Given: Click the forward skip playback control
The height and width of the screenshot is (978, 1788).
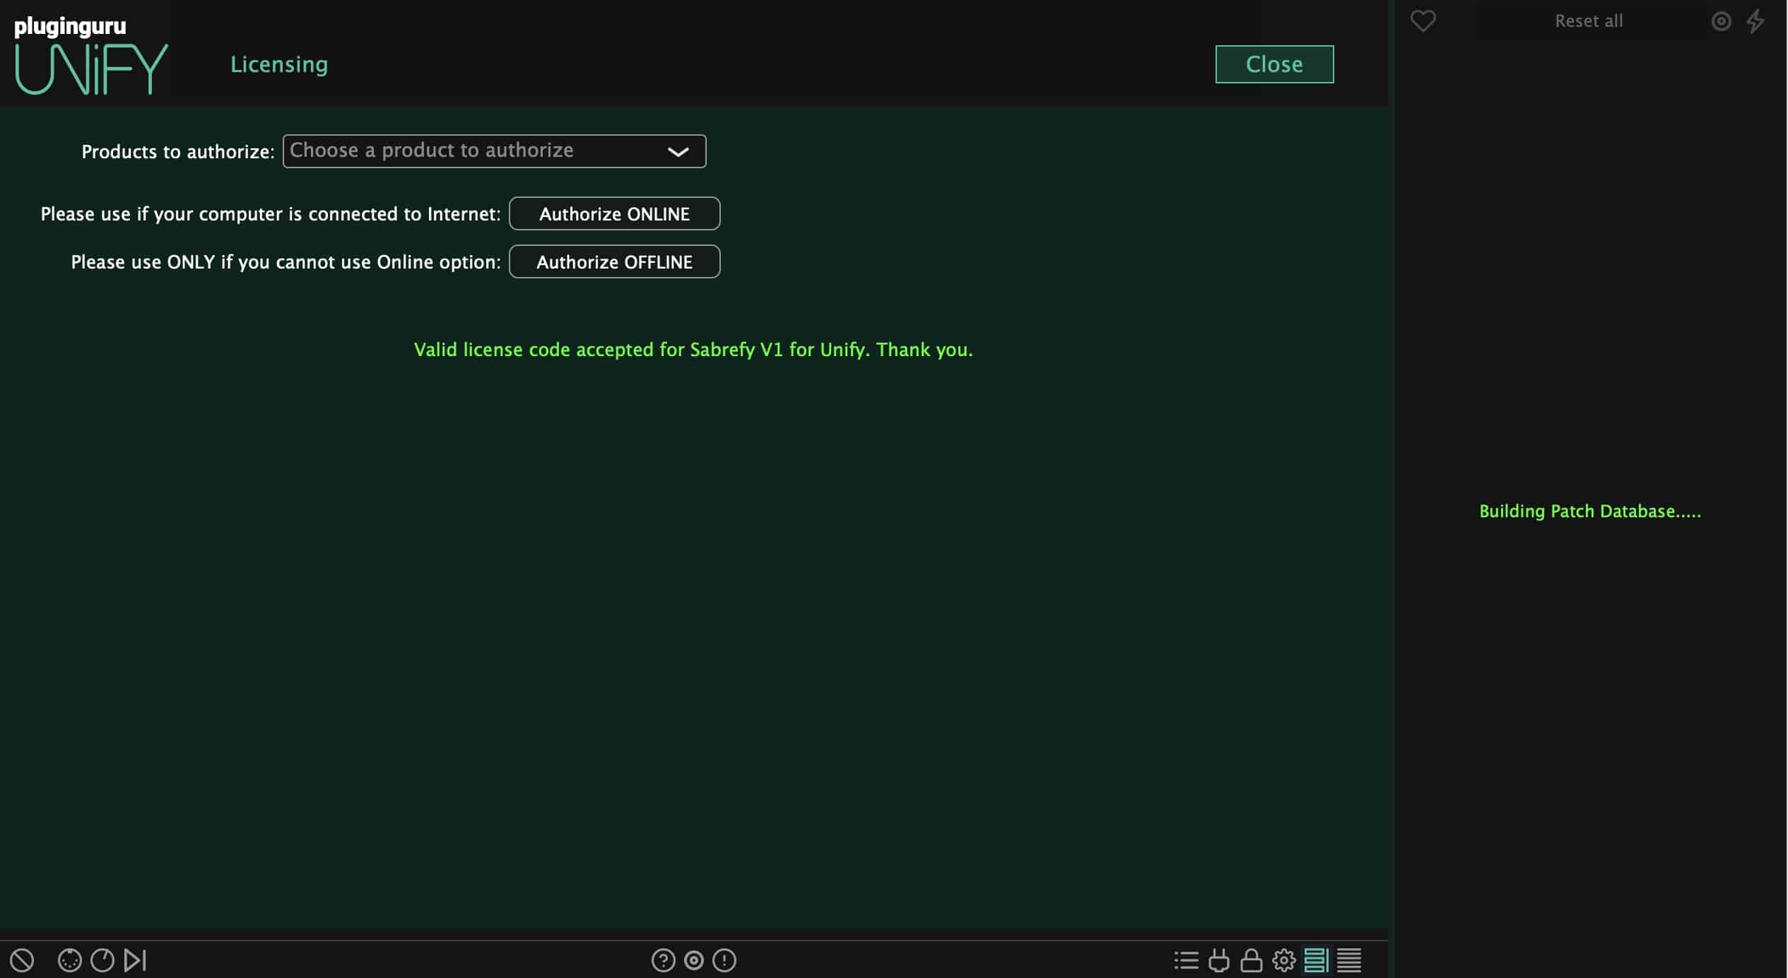Looking at the screenshot, I should click(x=135, y=960).
